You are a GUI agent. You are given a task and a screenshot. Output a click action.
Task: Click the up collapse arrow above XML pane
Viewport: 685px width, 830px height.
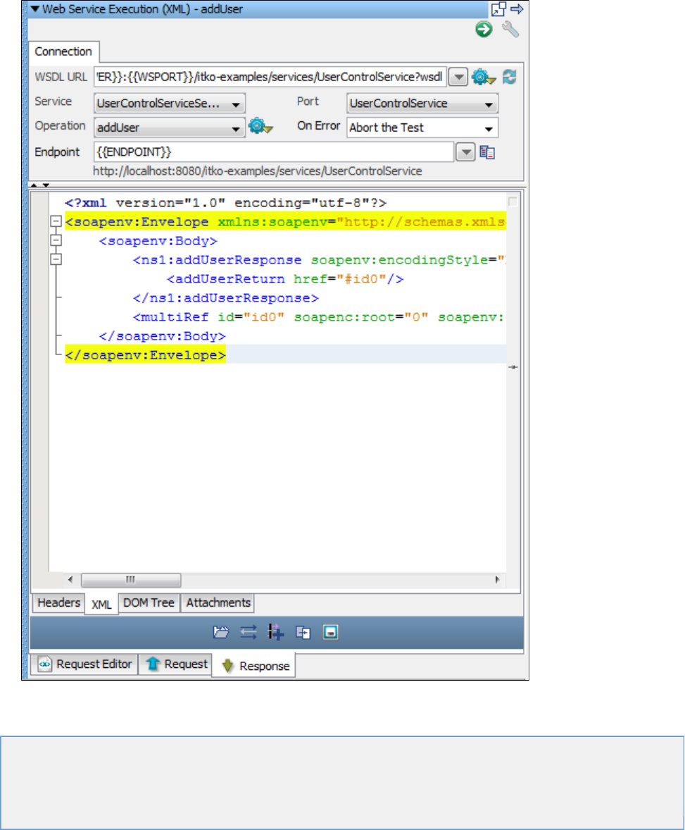34,185
